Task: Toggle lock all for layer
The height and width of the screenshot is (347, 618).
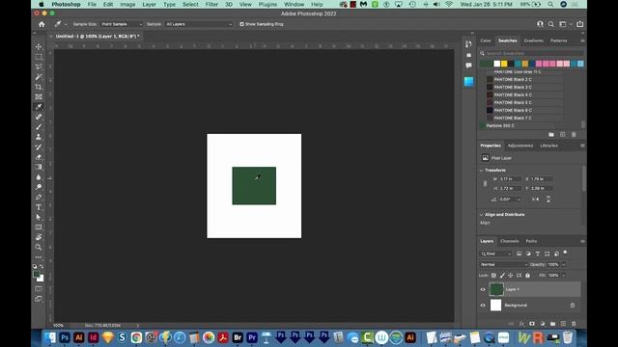Action: pos(528,276)
